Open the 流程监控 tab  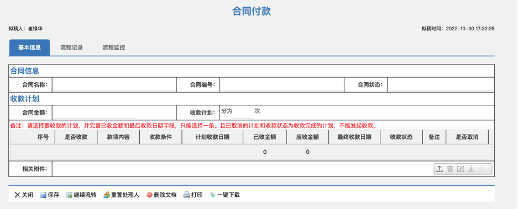point(114,47)
